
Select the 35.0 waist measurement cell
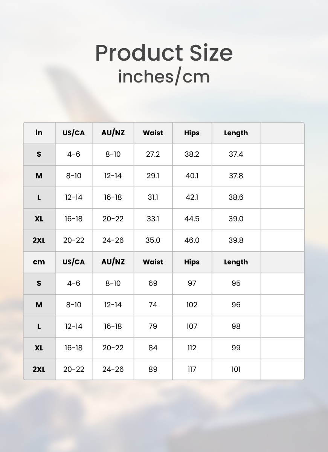pyautogui.click(x=153, y=240)
